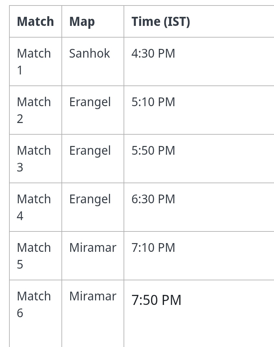Select the Match 4 cell
The height and width of the screenshot is (347, 274).
pos(34,207)
